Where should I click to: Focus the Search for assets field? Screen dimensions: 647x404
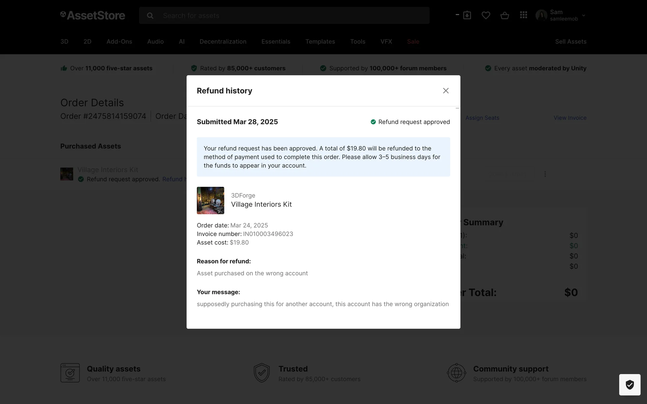pos(290,15)
